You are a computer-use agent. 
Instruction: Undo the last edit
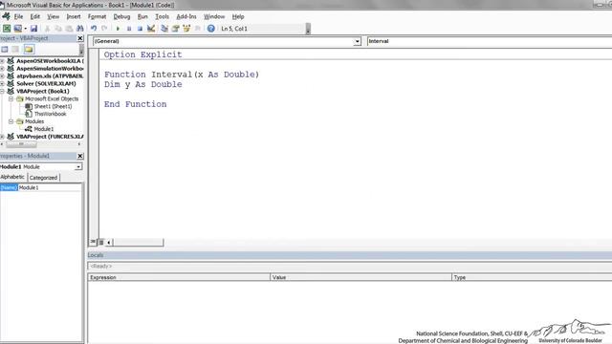point(94,29)
